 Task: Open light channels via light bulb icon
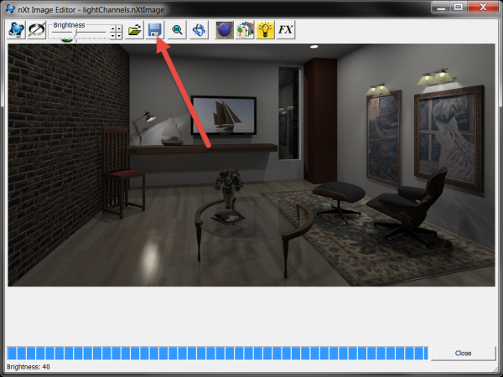tap(266, 30)
